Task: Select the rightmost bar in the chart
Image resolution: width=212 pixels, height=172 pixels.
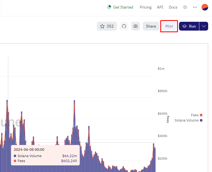Action: point(155,160)
